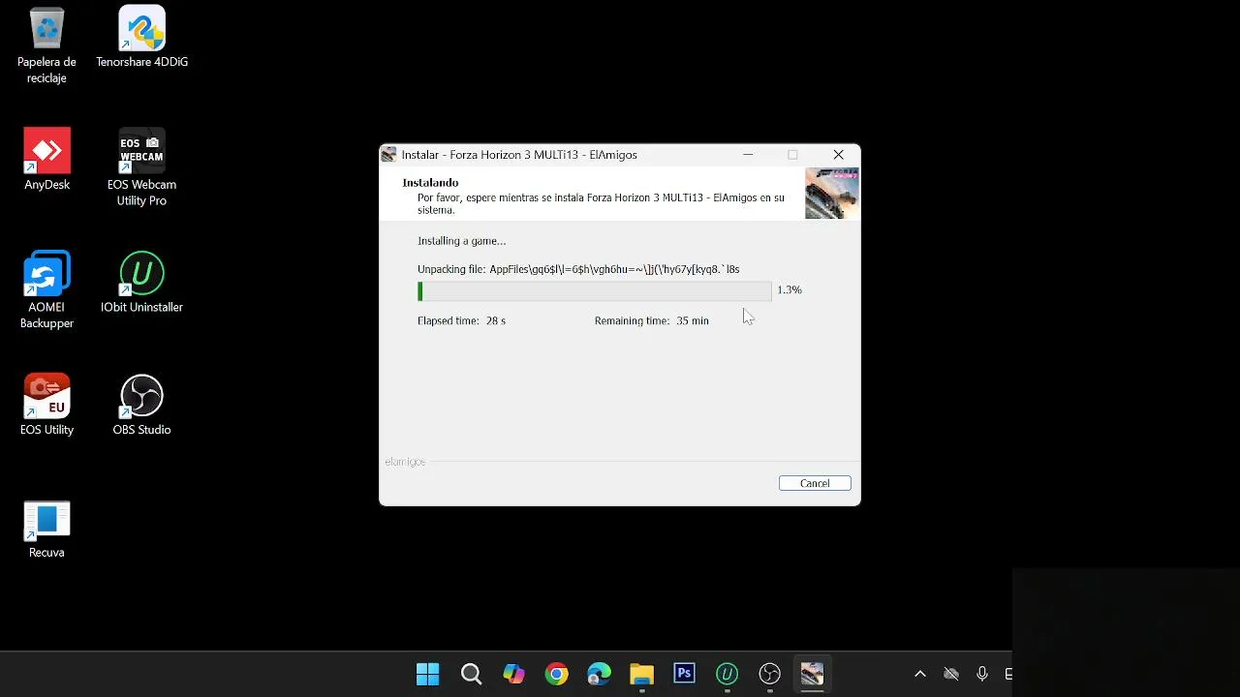The width and height of the screenshot is (1240, 697).
Task: Select the Tenorshare 4DDiG desktop shortcut
Action: pyautogui.click(x=141, y=38)
